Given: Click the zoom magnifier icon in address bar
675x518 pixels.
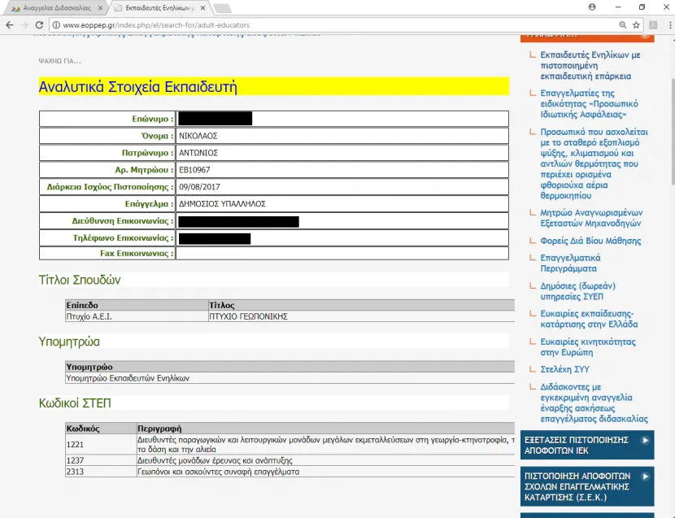Looking at the screenshot, I should (x=622, y=25).
